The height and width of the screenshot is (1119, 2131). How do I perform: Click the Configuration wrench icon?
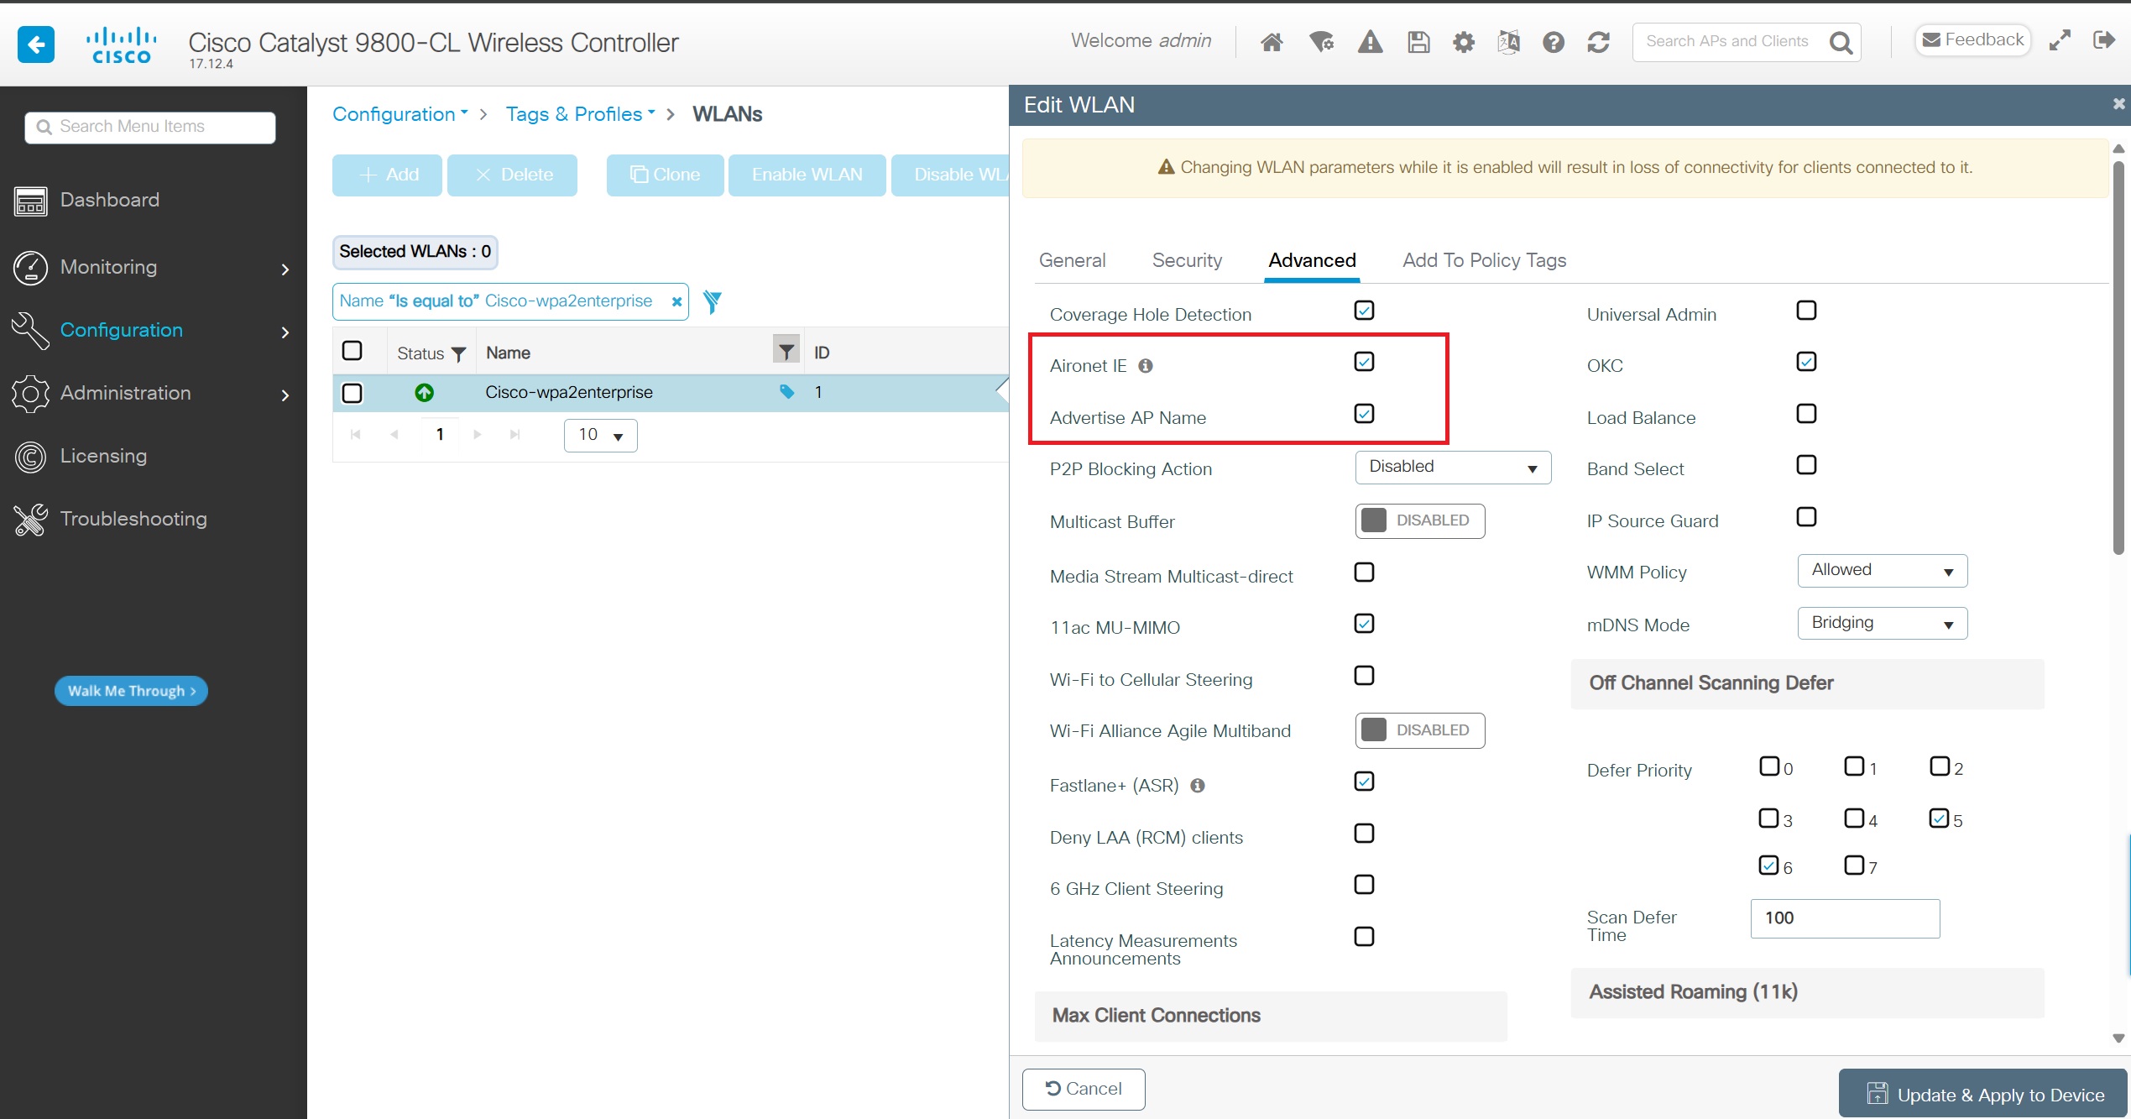pos(31,331)
